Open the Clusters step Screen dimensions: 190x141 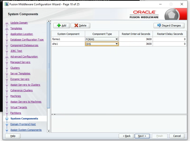[x=15, y=68]
